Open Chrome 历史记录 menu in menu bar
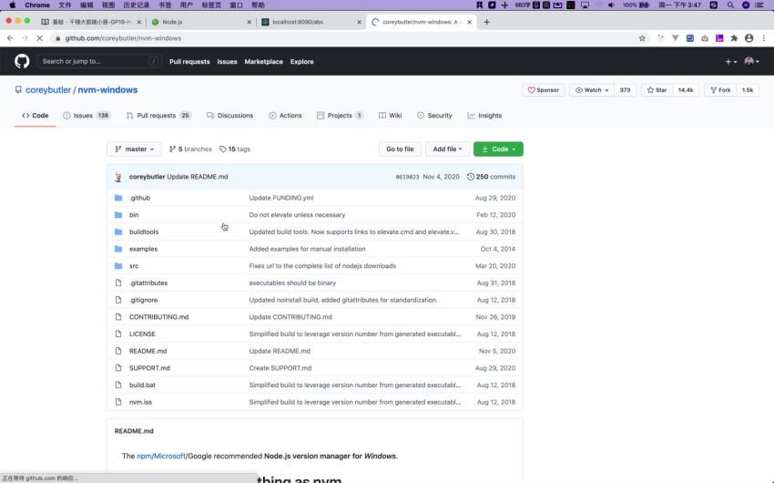This screenshot has height=483, width=774. [x=137, y=5]
